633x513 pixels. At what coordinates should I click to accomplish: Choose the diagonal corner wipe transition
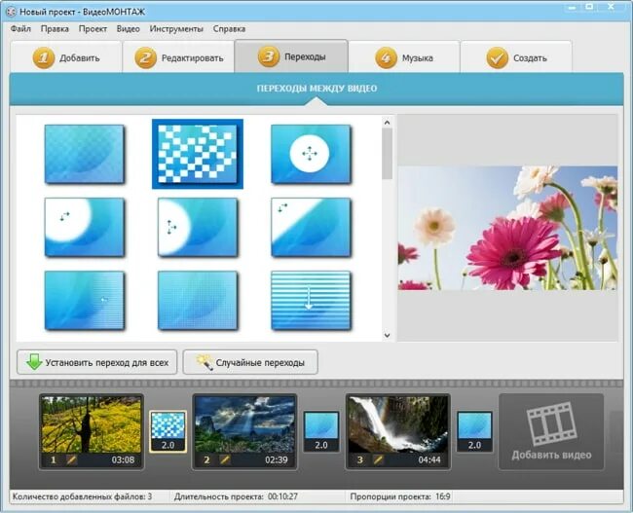coord(311,227)
